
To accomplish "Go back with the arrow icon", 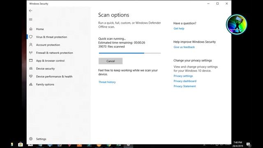I will click(x=30, y=11).
